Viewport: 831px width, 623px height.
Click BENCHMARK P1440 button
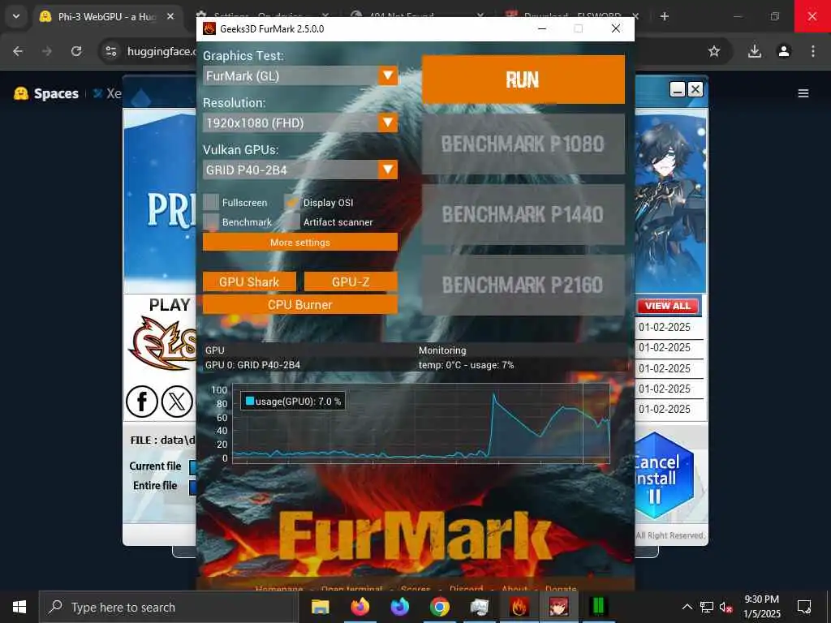tap(523, 214)
